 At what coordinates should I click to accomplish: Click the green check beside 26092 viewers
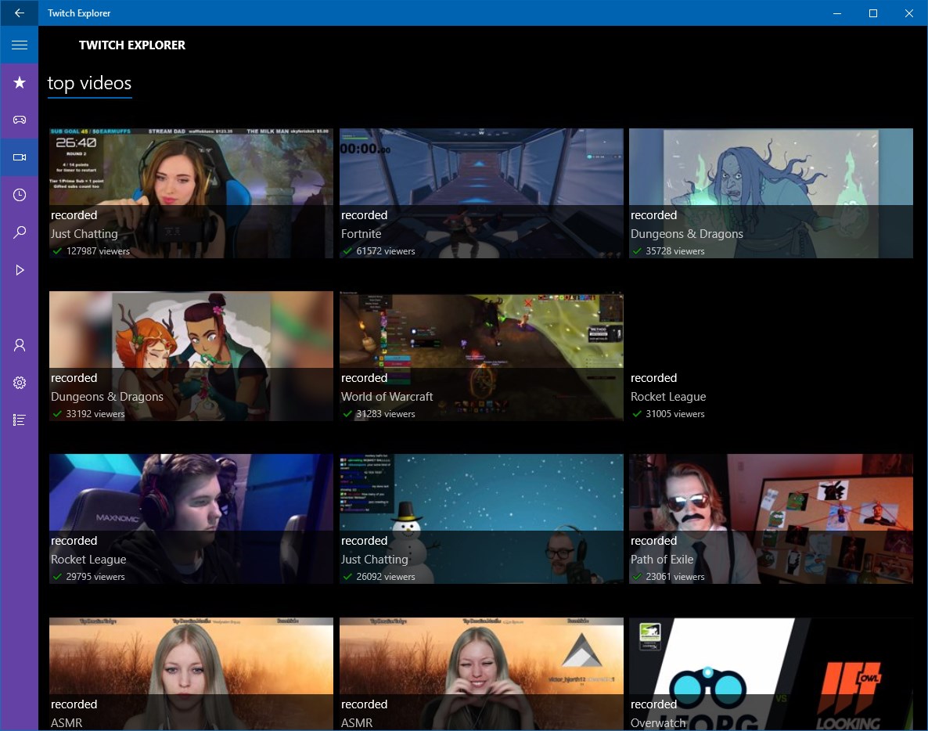point(347,577)
